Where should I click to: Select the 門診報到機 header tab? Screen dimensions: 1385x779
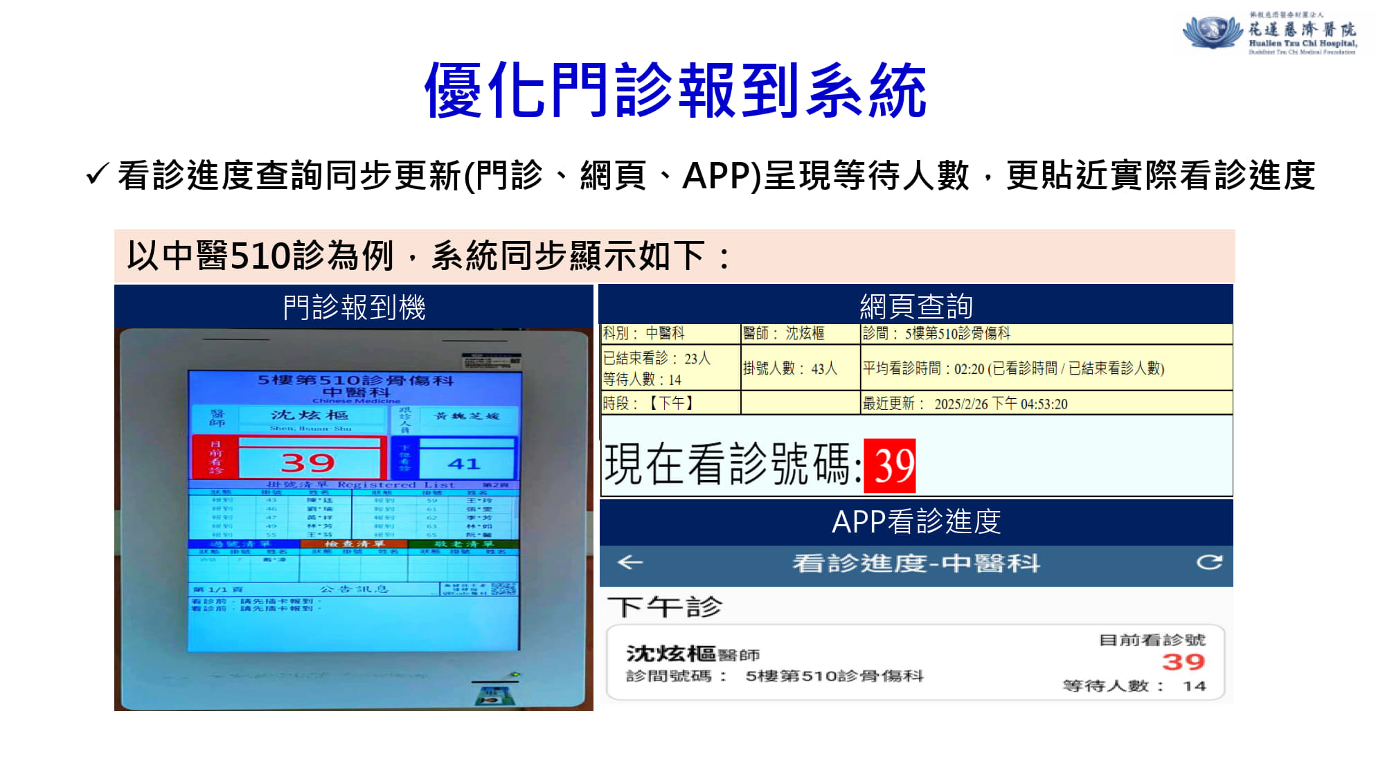(x=354, y=307)
